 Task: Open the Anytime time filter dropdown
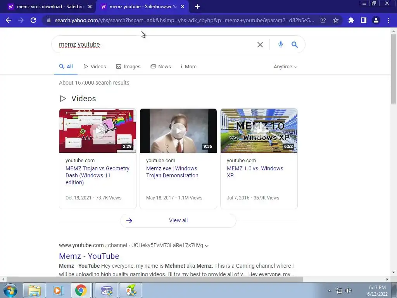(285, 67)
